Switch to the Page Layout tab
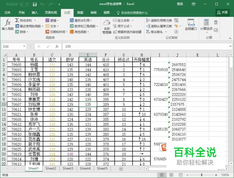Screen dimensions: 234x178 pyautogui.click(x=51, y=13)
